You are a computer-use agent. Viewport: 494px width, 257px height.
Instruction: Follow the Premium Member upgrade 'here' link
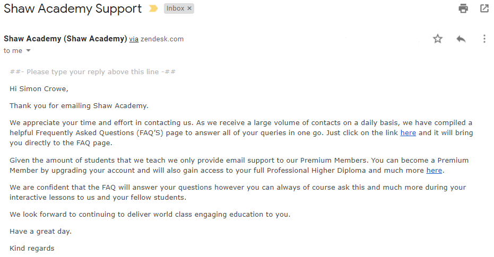pos(434,170)
